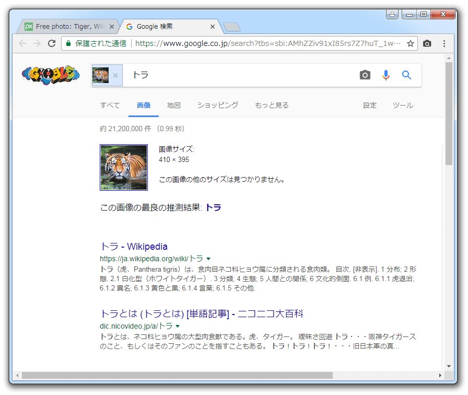Close the Google 検索 tab
This screenshot has height=395, width=468.
pos(213,27)
